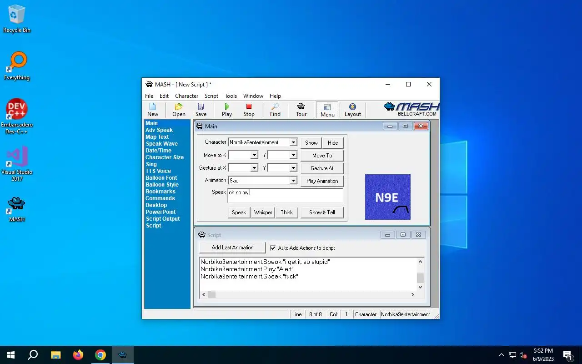Open the File menu

tap(149, 96)
